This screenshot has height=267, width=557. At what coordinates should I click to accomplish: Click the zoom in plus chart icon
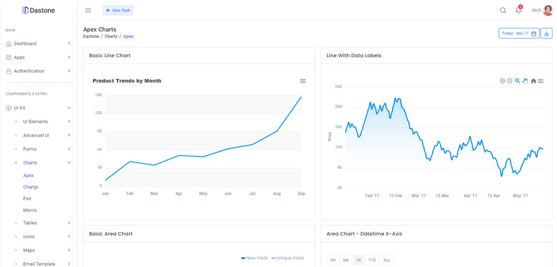pyautogui.click(x=502, y=80)
